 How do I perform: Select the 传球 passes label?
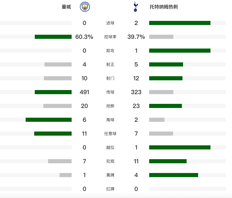click(110, 92)
